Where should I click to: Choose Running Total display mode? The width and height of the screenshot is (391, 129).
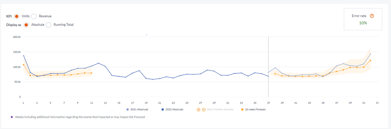49,25
